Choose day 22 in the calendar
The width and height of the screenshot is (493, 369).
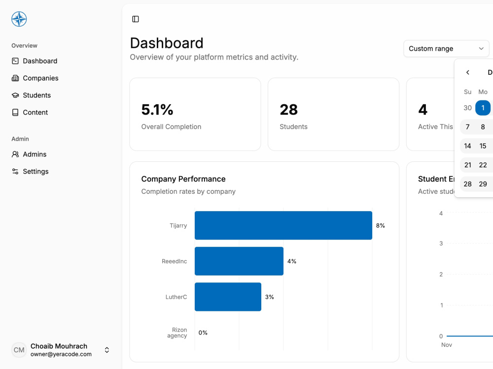(483, 165)
